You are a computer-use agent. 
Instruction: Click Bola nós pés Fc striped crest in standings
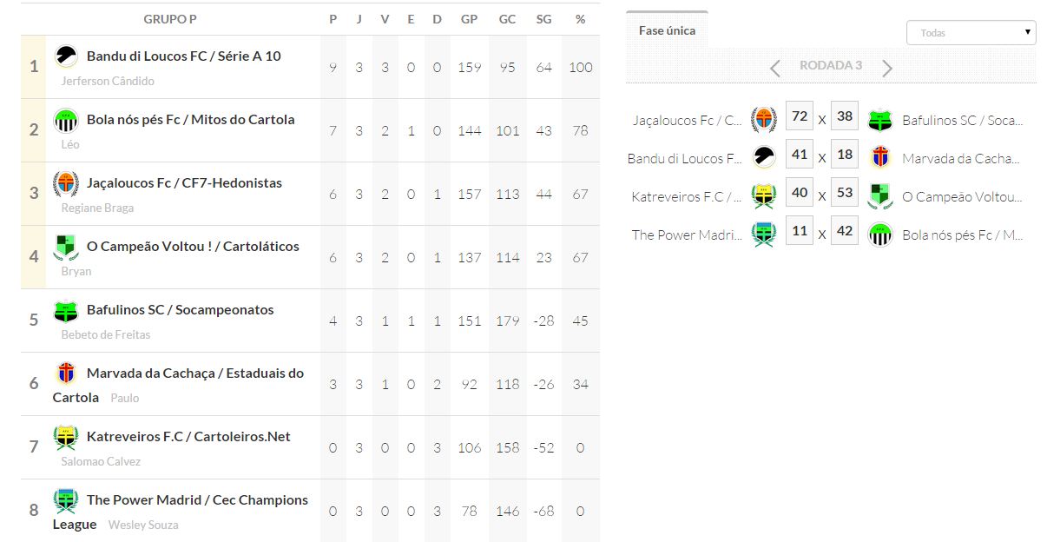pyautogui.click(x=65, y=120)
